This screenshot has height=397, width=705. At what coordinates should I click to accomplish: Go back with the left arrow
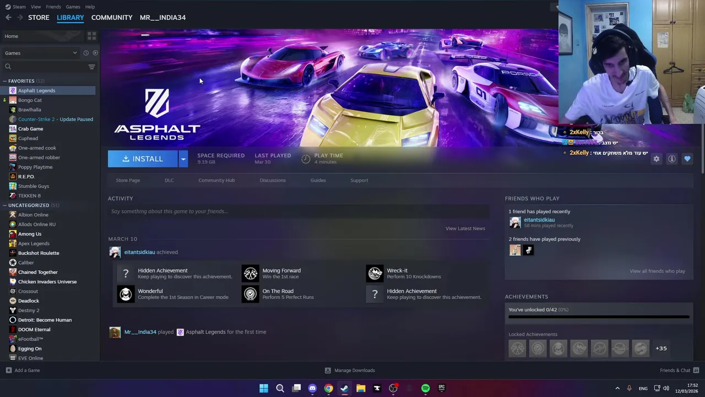[x=8, y=18]
